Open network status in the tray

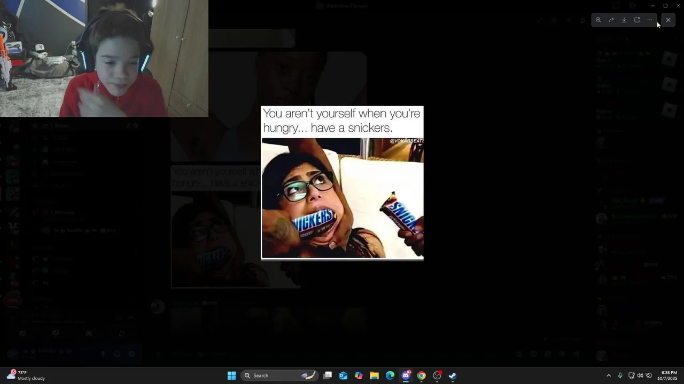pyautogui.click(x=631, y=375)
